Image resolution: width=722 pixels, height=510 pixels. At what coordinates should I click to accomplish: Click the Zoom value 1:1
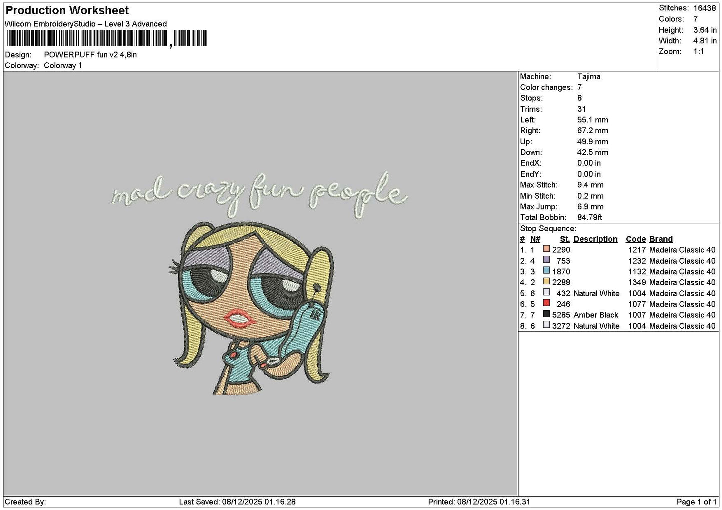pos(698,52)
